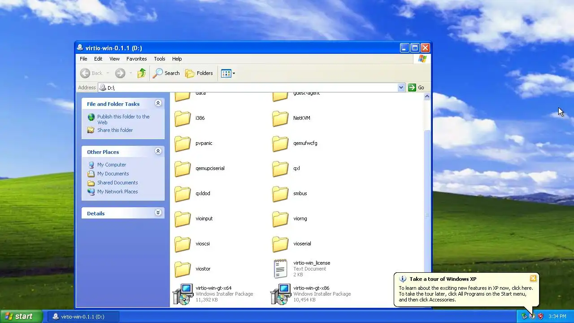This screenshot has width=574, height=323.
Task: Click Share this folder link
Action: point(115,130)
